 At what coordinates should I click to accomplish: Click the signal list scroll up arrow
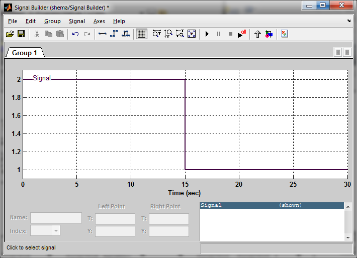[348, 207]
